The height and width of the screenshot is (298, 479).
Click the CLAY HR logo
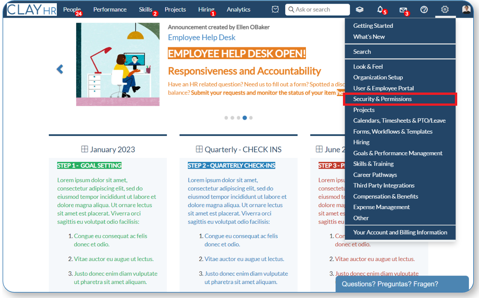tap(31, 9)
